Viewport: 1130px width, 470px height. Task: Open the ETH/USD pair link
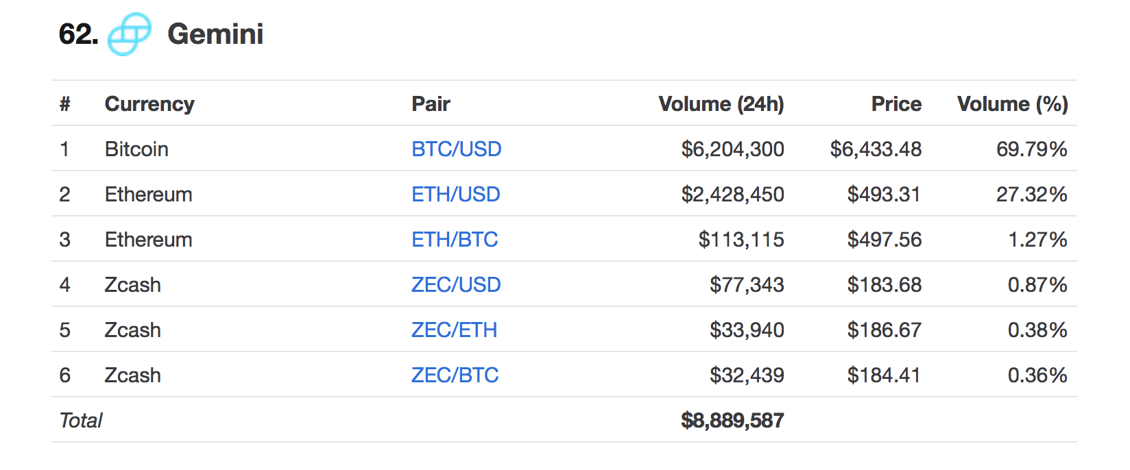(x=456, y=194)
